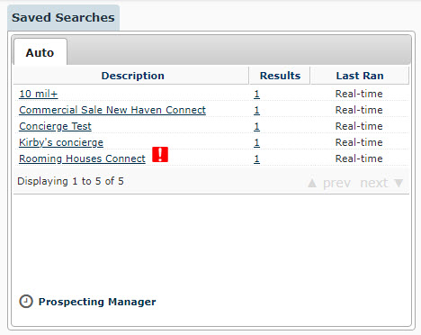Open the Concierge Test search
Image resolution: width=421 pixels, height=335 pixels.
(x=55, y=126)
